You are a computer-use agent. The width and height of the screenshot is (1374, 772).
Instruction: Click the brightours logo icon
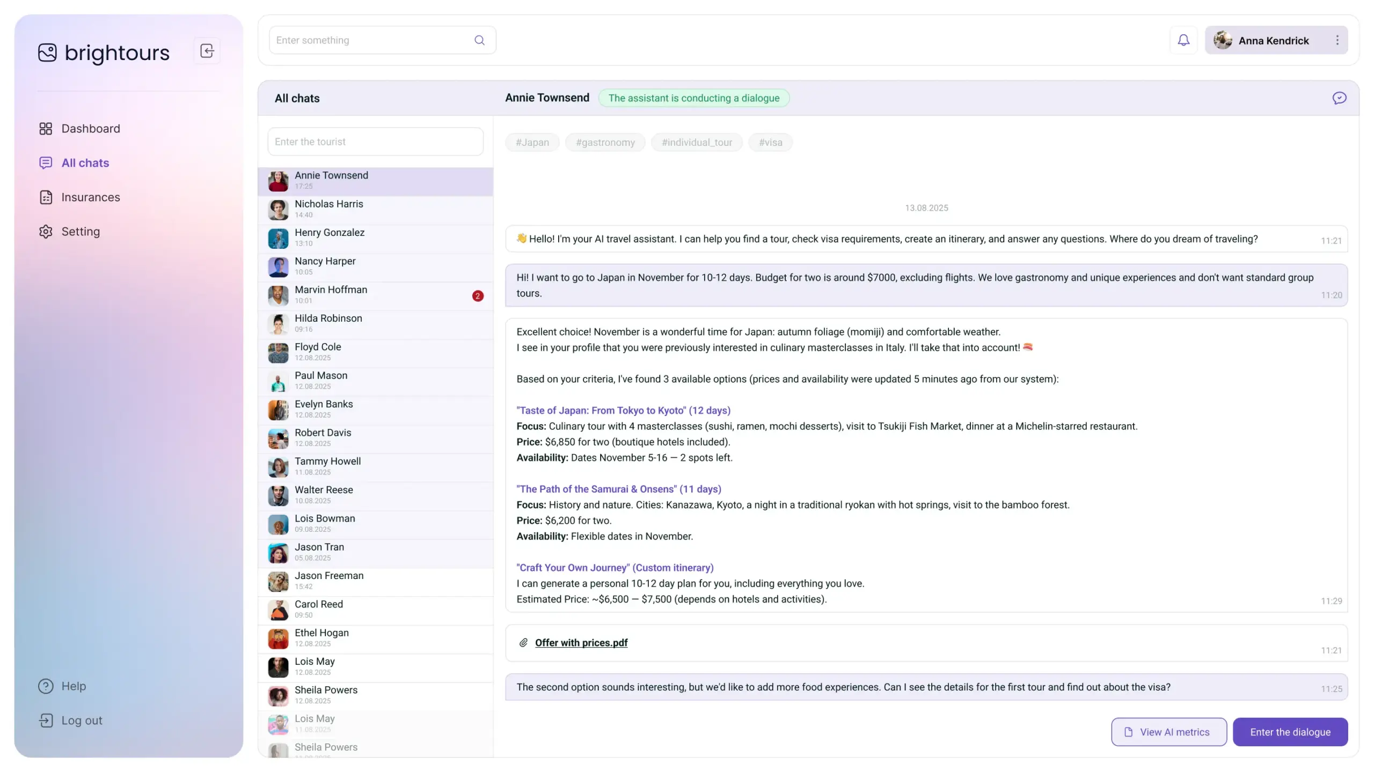tap(47, 53)
